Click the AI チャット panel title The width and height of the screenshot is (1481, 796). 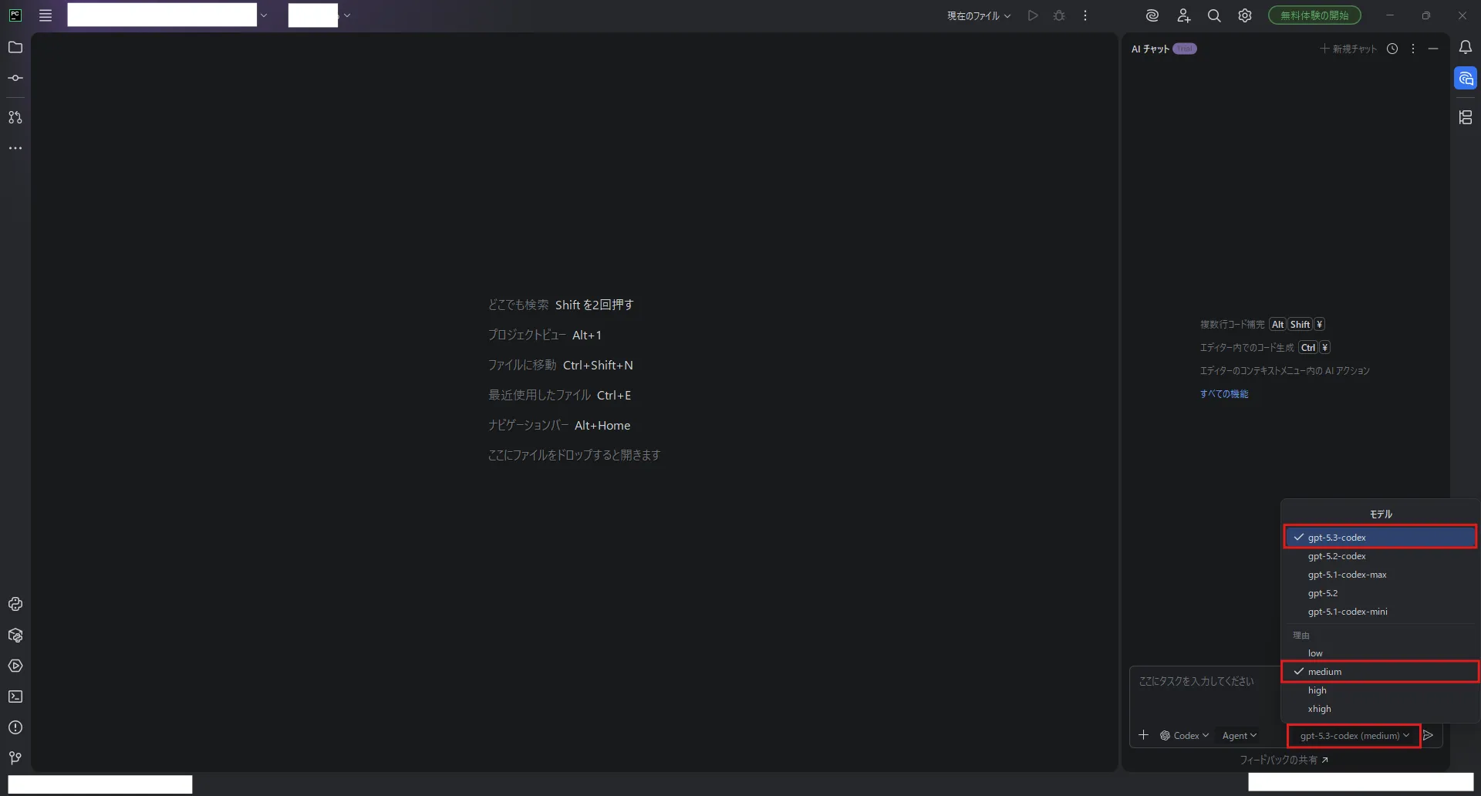[x=1150, y=49]
